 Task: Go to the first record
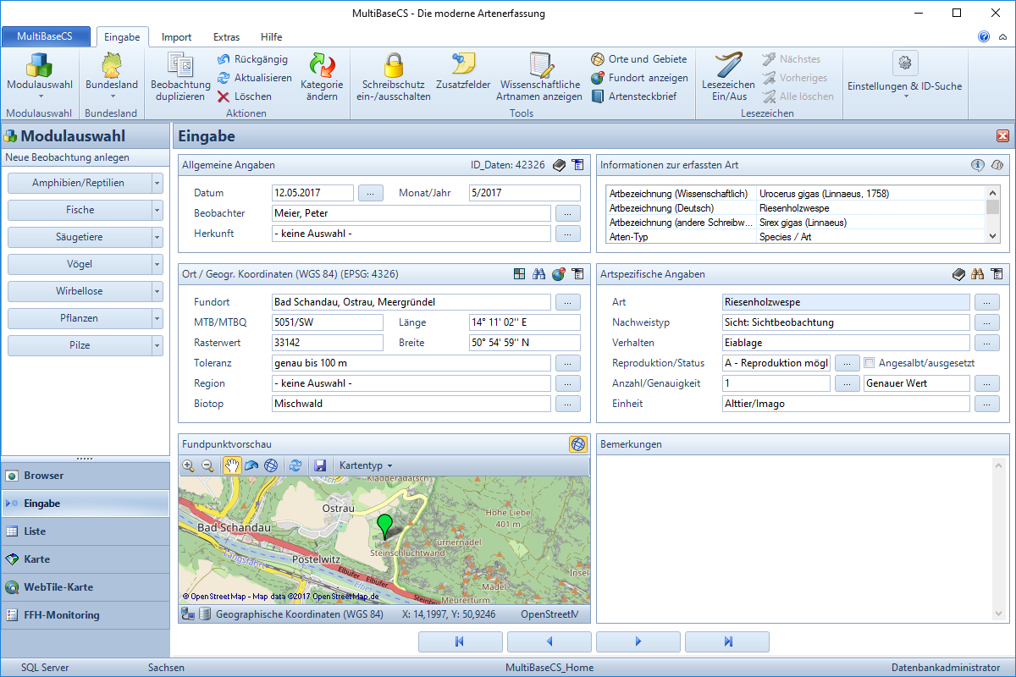coord(461,641)
